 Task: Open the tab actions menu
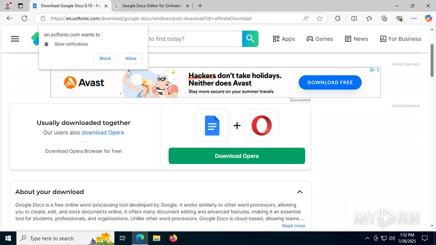(x=20, y=6)
